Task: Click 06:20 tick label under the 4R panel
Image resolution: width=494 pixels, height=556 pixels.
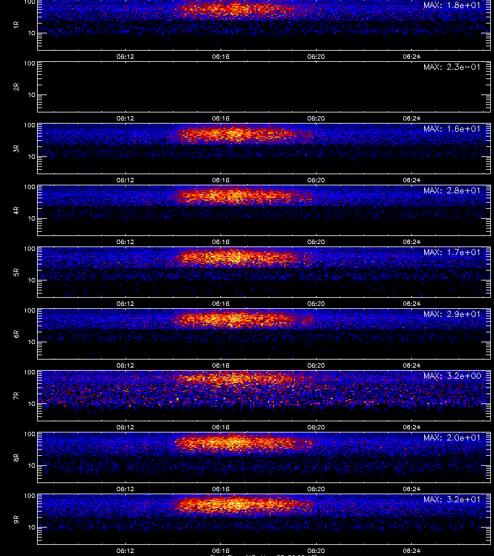Action: 316,242
